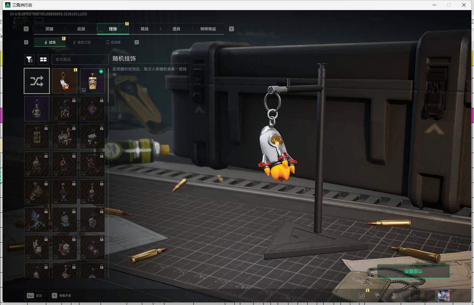Switch to 载具 tab
The height and width of the screenshot is (305, 474).
145,29
